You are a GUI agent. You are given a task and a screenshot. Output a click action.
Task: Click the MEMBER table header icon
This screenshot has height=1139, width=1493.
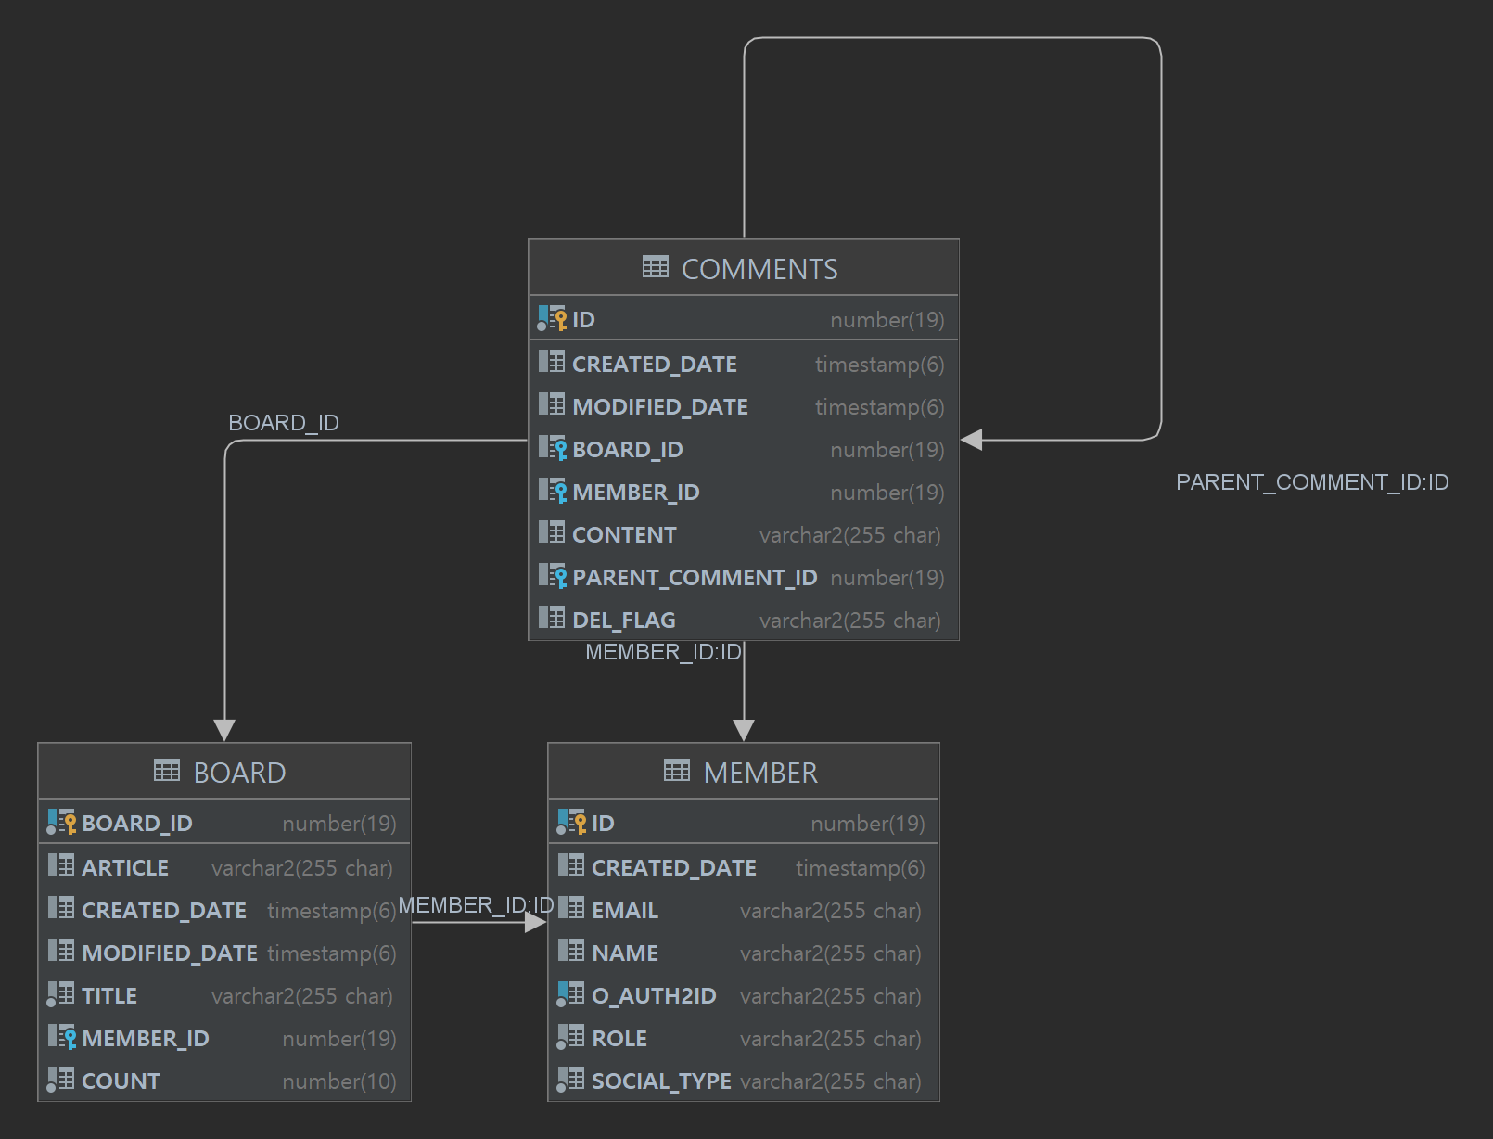[677, 771]
